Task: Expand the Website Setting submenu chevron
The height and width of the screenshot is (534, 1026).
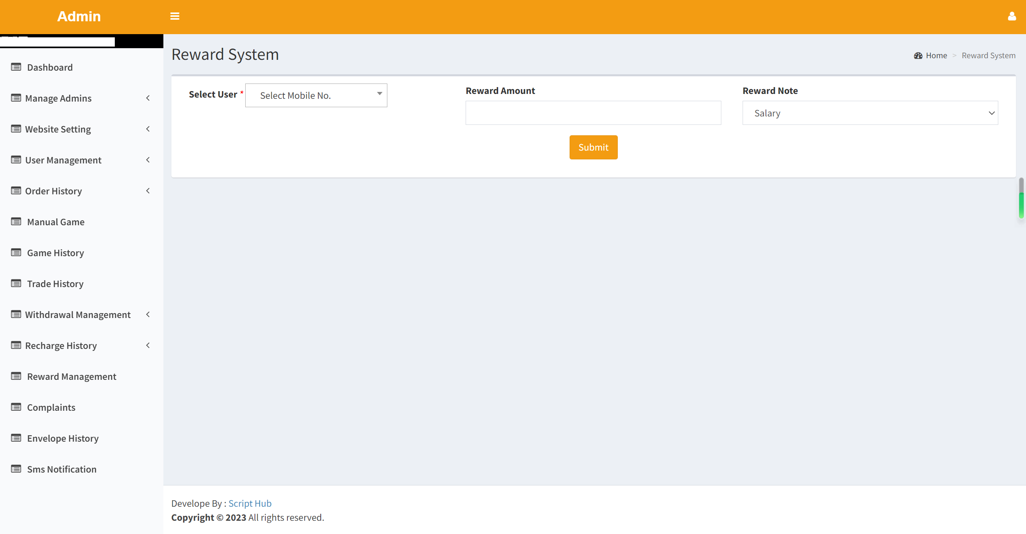Action: pyautogui.click(x=148, y=129)
